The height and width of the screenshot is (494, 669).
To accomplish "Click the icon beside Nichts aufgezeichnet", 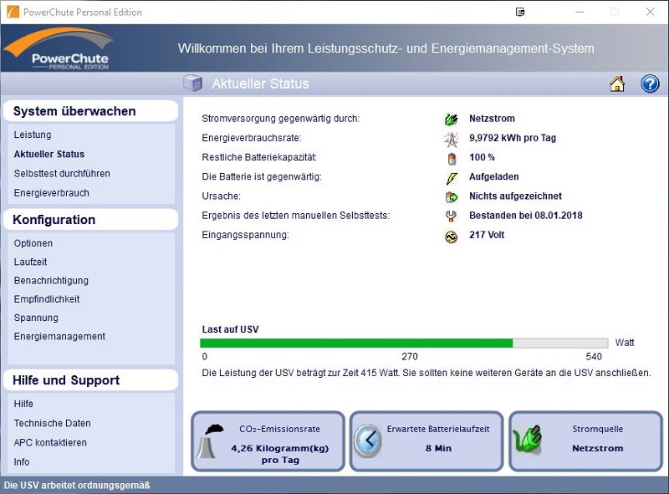I will coord(451,196).
